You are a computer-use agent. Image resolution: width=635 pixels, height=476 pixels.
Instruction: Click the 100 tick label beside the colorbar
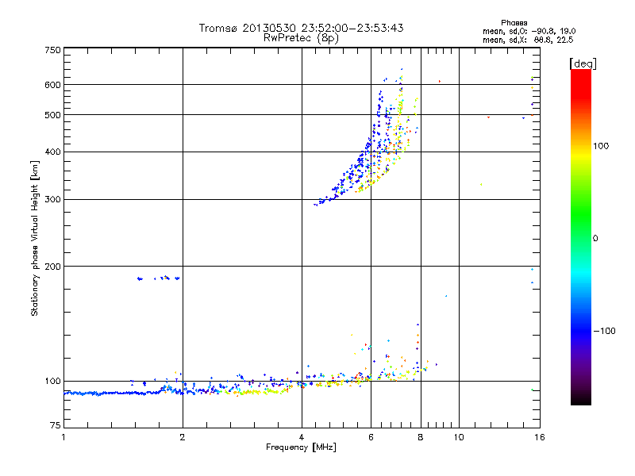click(604, 146)
